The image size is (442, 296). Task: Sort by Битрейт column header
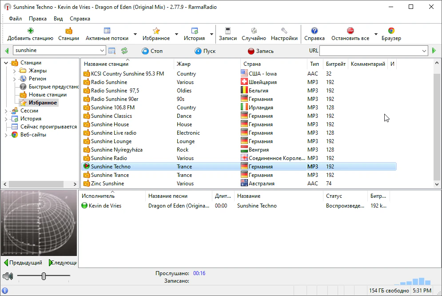point(335,64)
